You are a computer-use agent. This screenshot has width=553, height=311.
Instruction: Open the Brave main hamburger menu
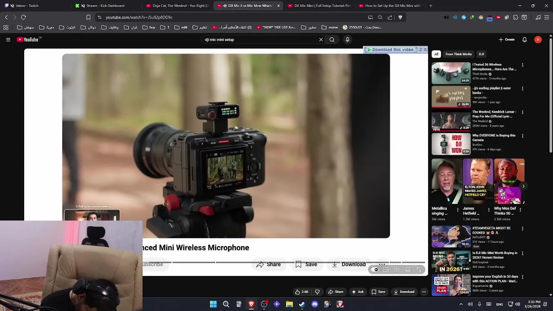[547, 17]
